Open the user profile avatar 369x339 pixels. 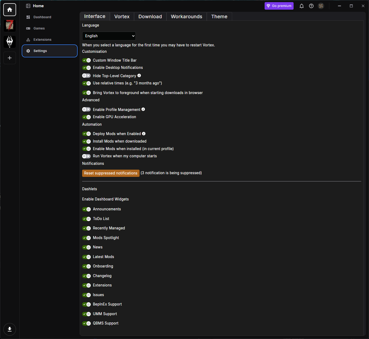(x=321, y=6)
